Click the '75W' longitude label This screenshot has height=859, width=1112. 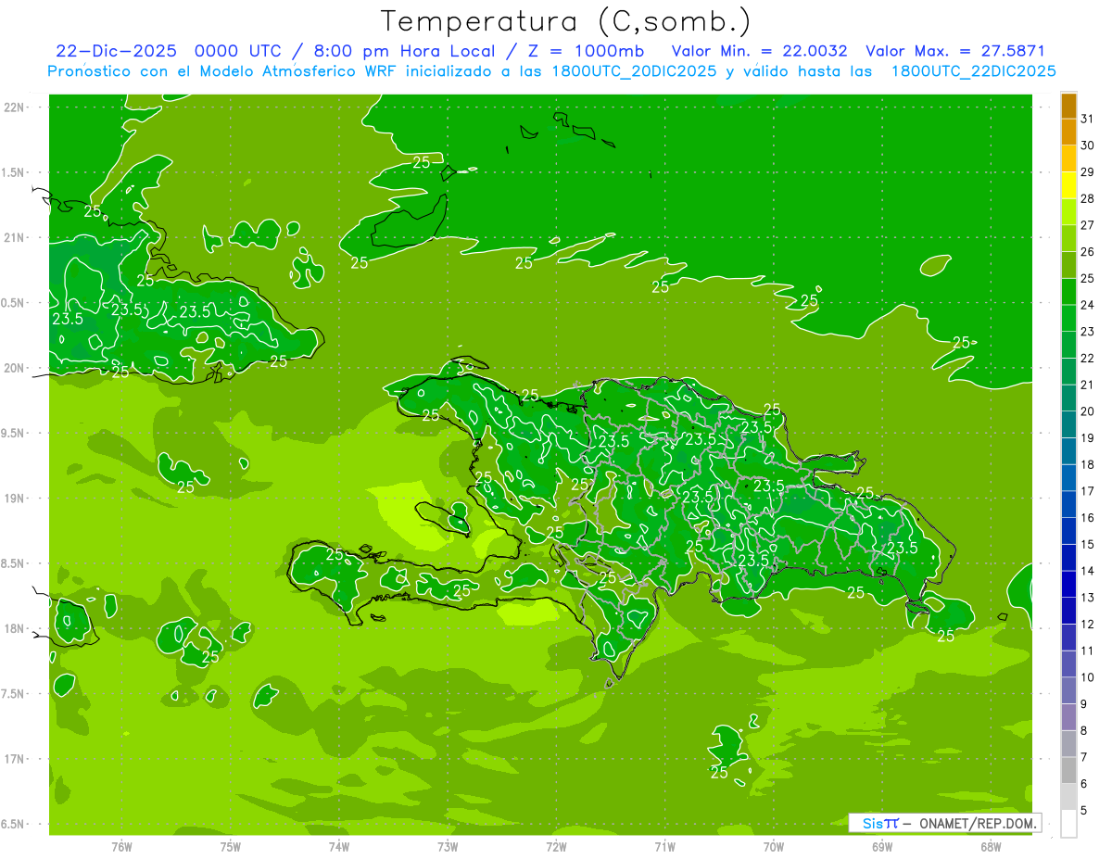point(231,847)
